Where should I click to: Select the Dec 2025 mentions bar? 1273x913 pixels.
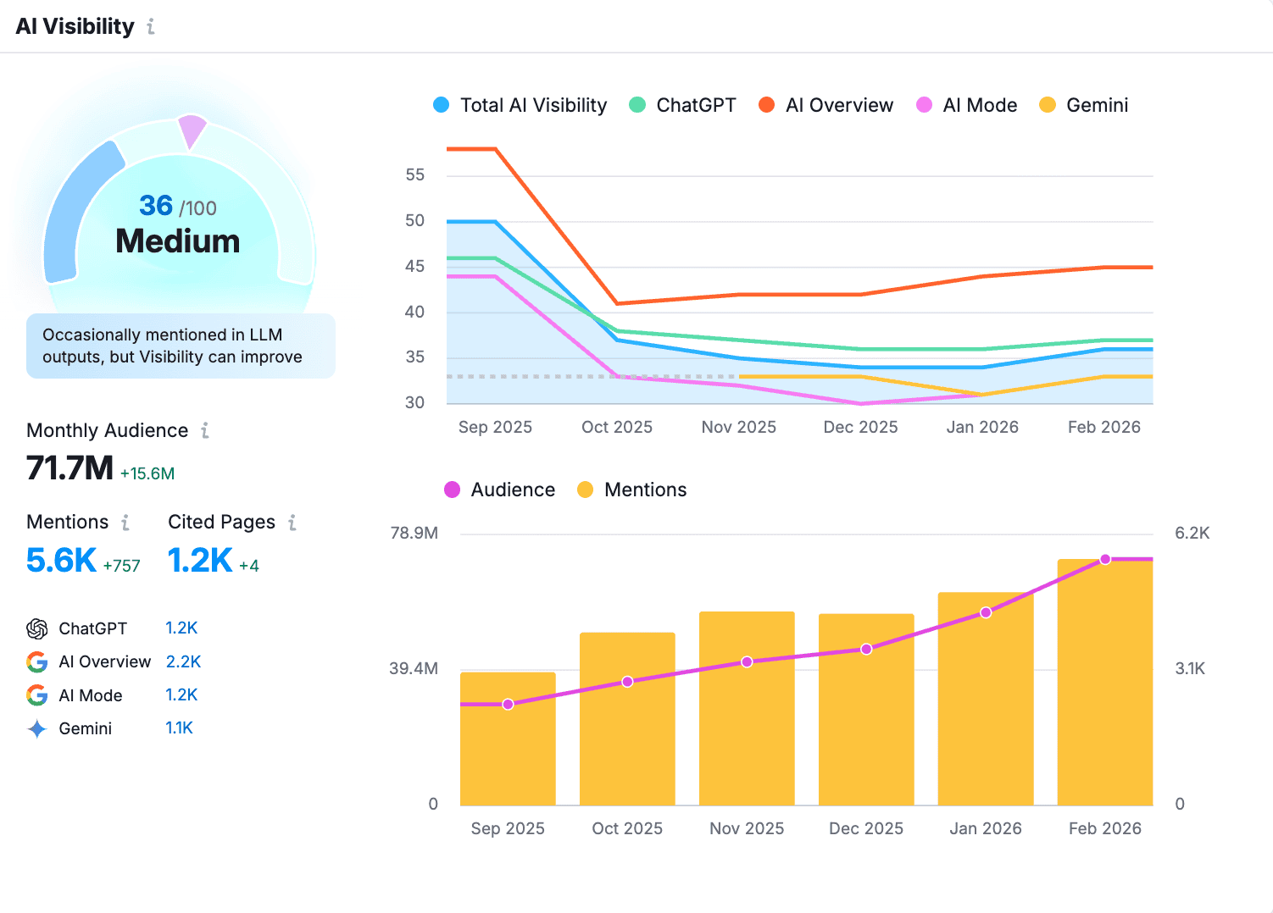(866, 710)
